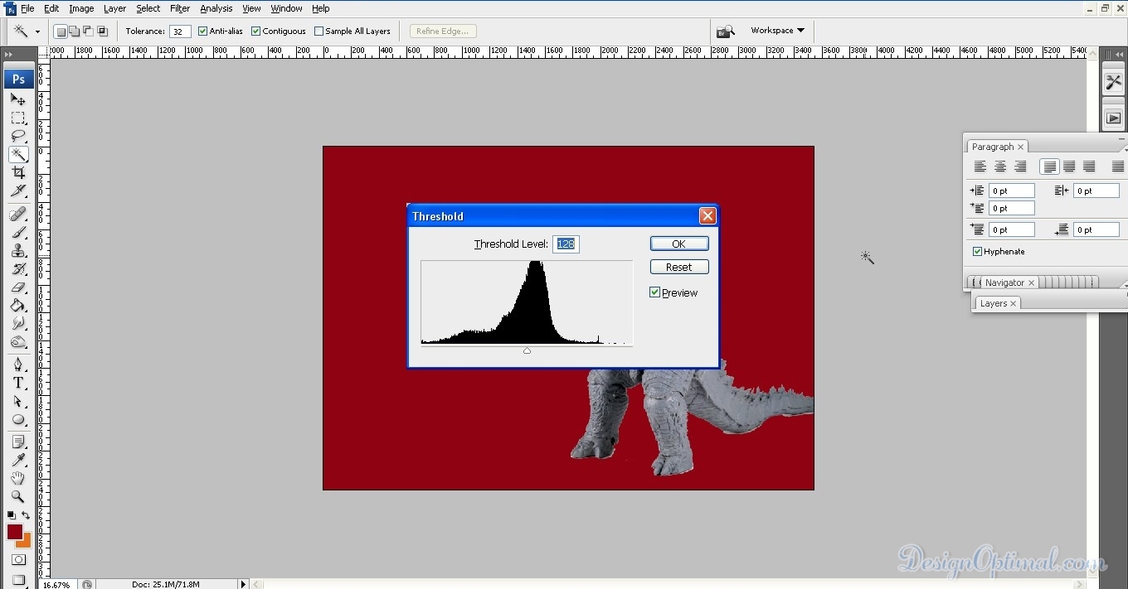This screenshot has width=1128, height=589.
Task: Select the Zoom tool
Action: [x=18, y=497]
